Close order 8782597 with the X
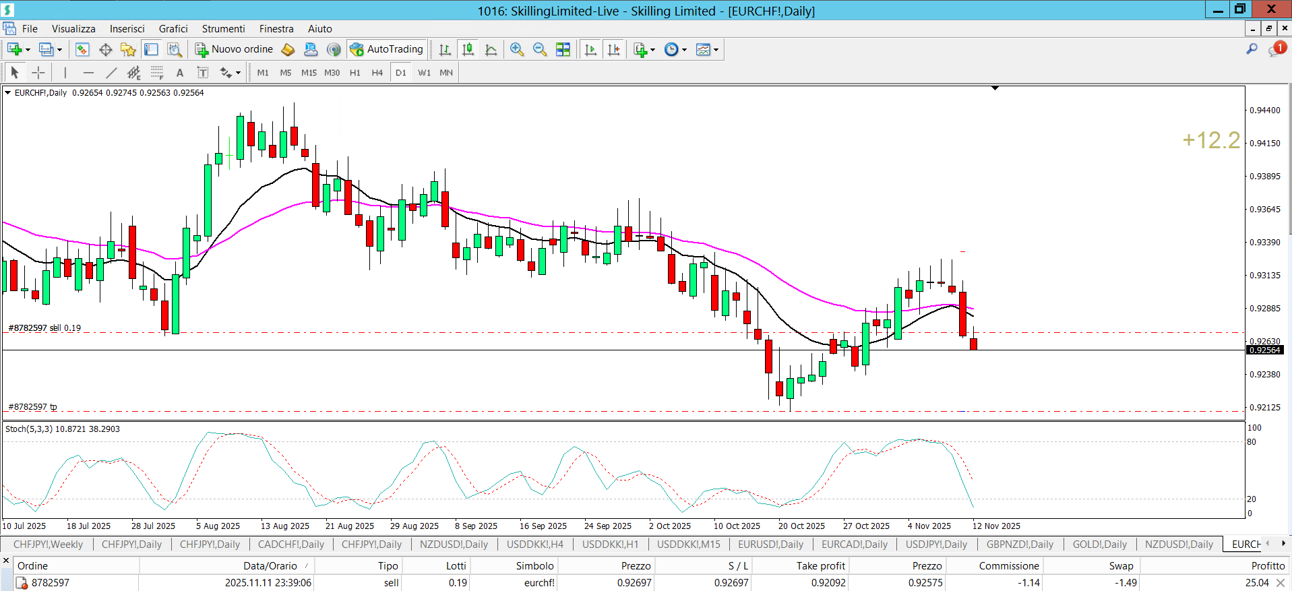 pyautogui.click(x=1281, y=583)
